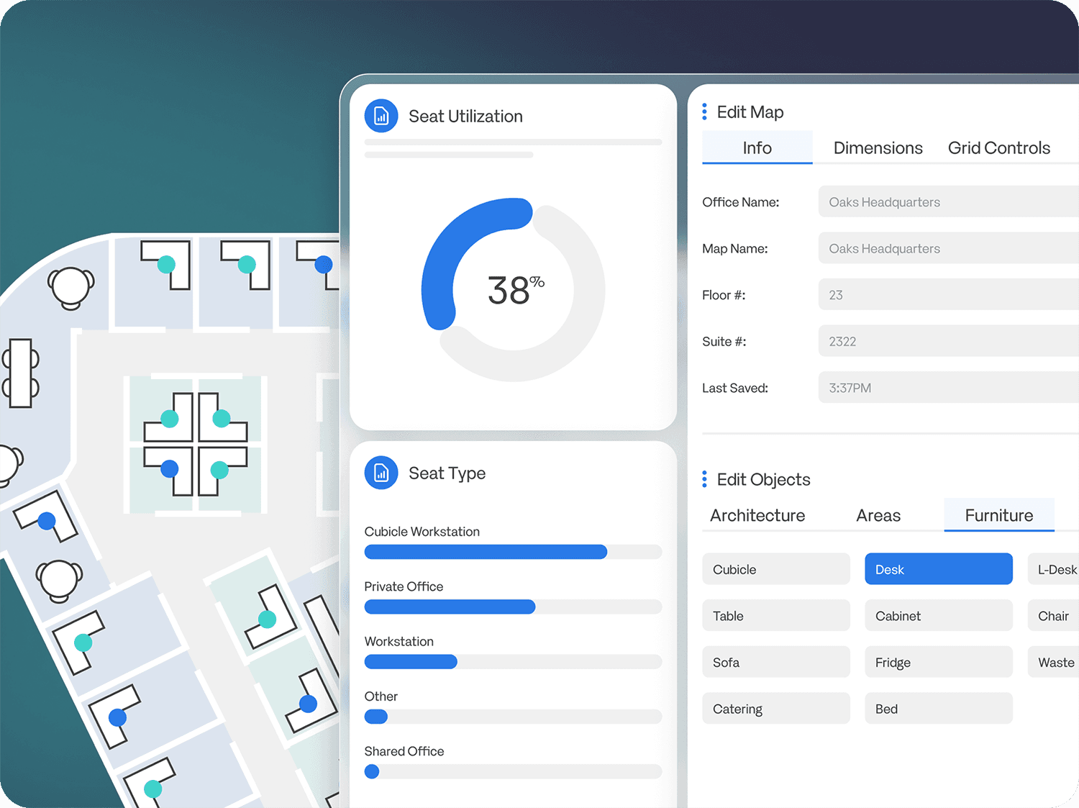Switch to the Dimensions tab
Screen dimensions: 1079x808
(x=878, y=147)
